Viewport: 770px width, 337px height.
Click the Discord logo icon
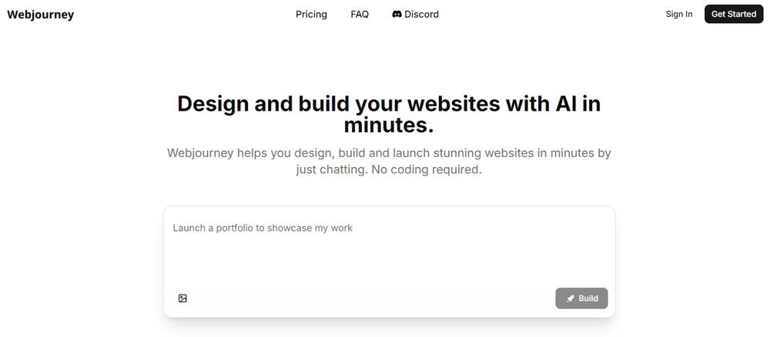click(397, 14)
